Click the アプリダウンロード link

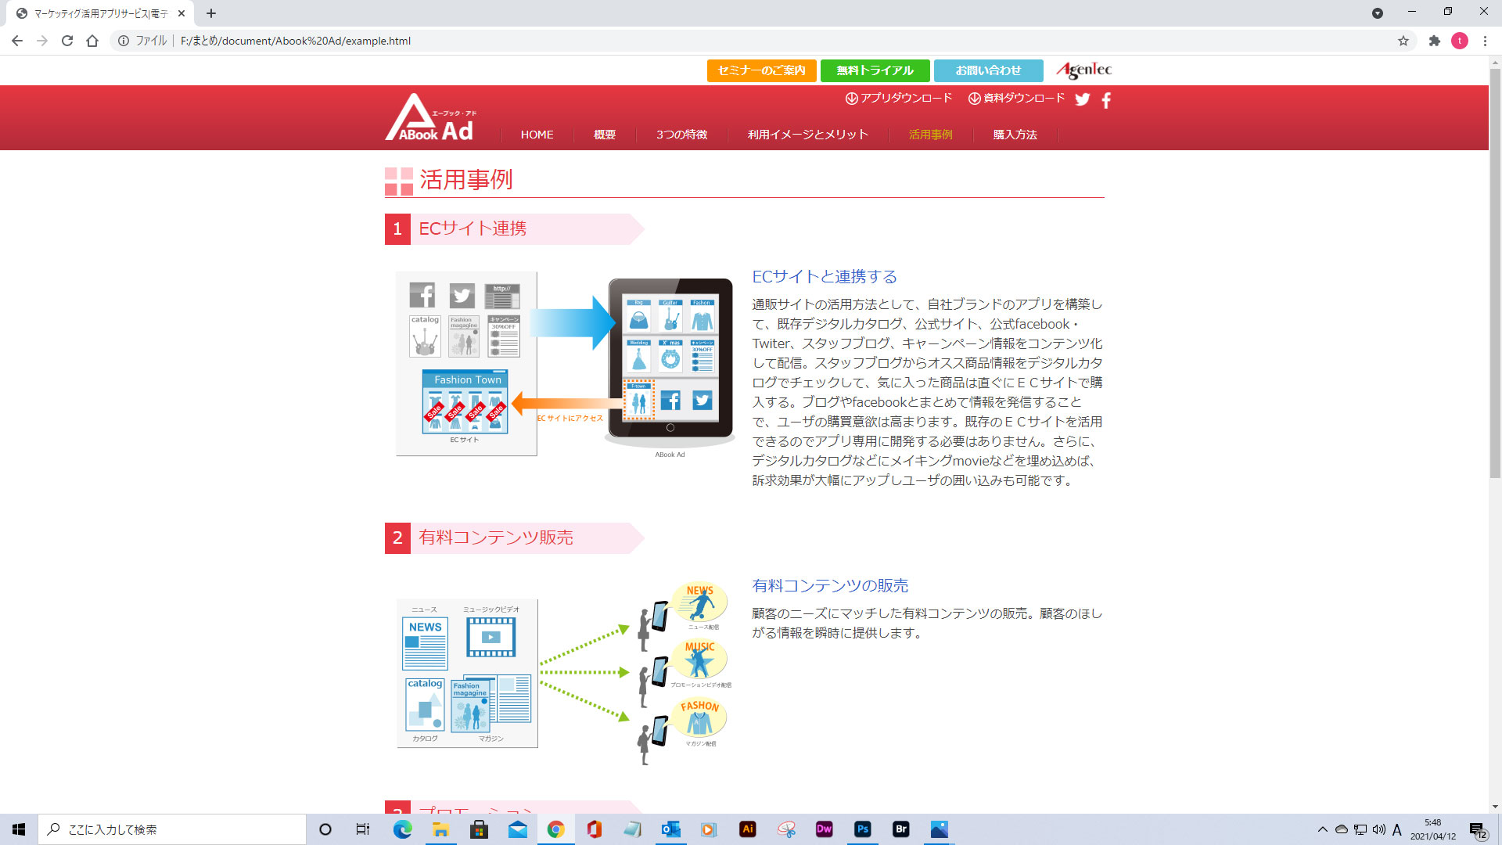[x=899, y=99]
